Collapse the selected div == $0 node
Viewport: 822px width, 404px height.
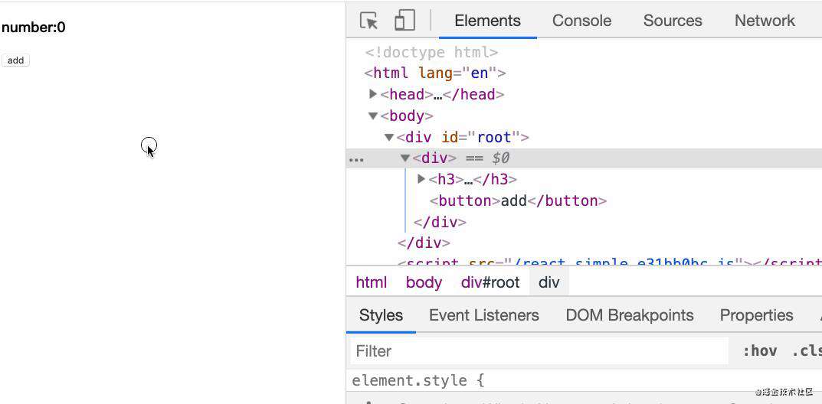(x=404, y=158)
